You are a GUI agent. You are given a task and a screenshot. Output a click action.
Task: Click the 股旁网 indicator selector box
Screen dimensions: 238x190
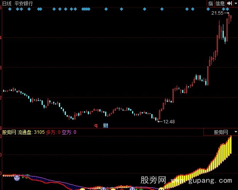click(x=221, y=132)
